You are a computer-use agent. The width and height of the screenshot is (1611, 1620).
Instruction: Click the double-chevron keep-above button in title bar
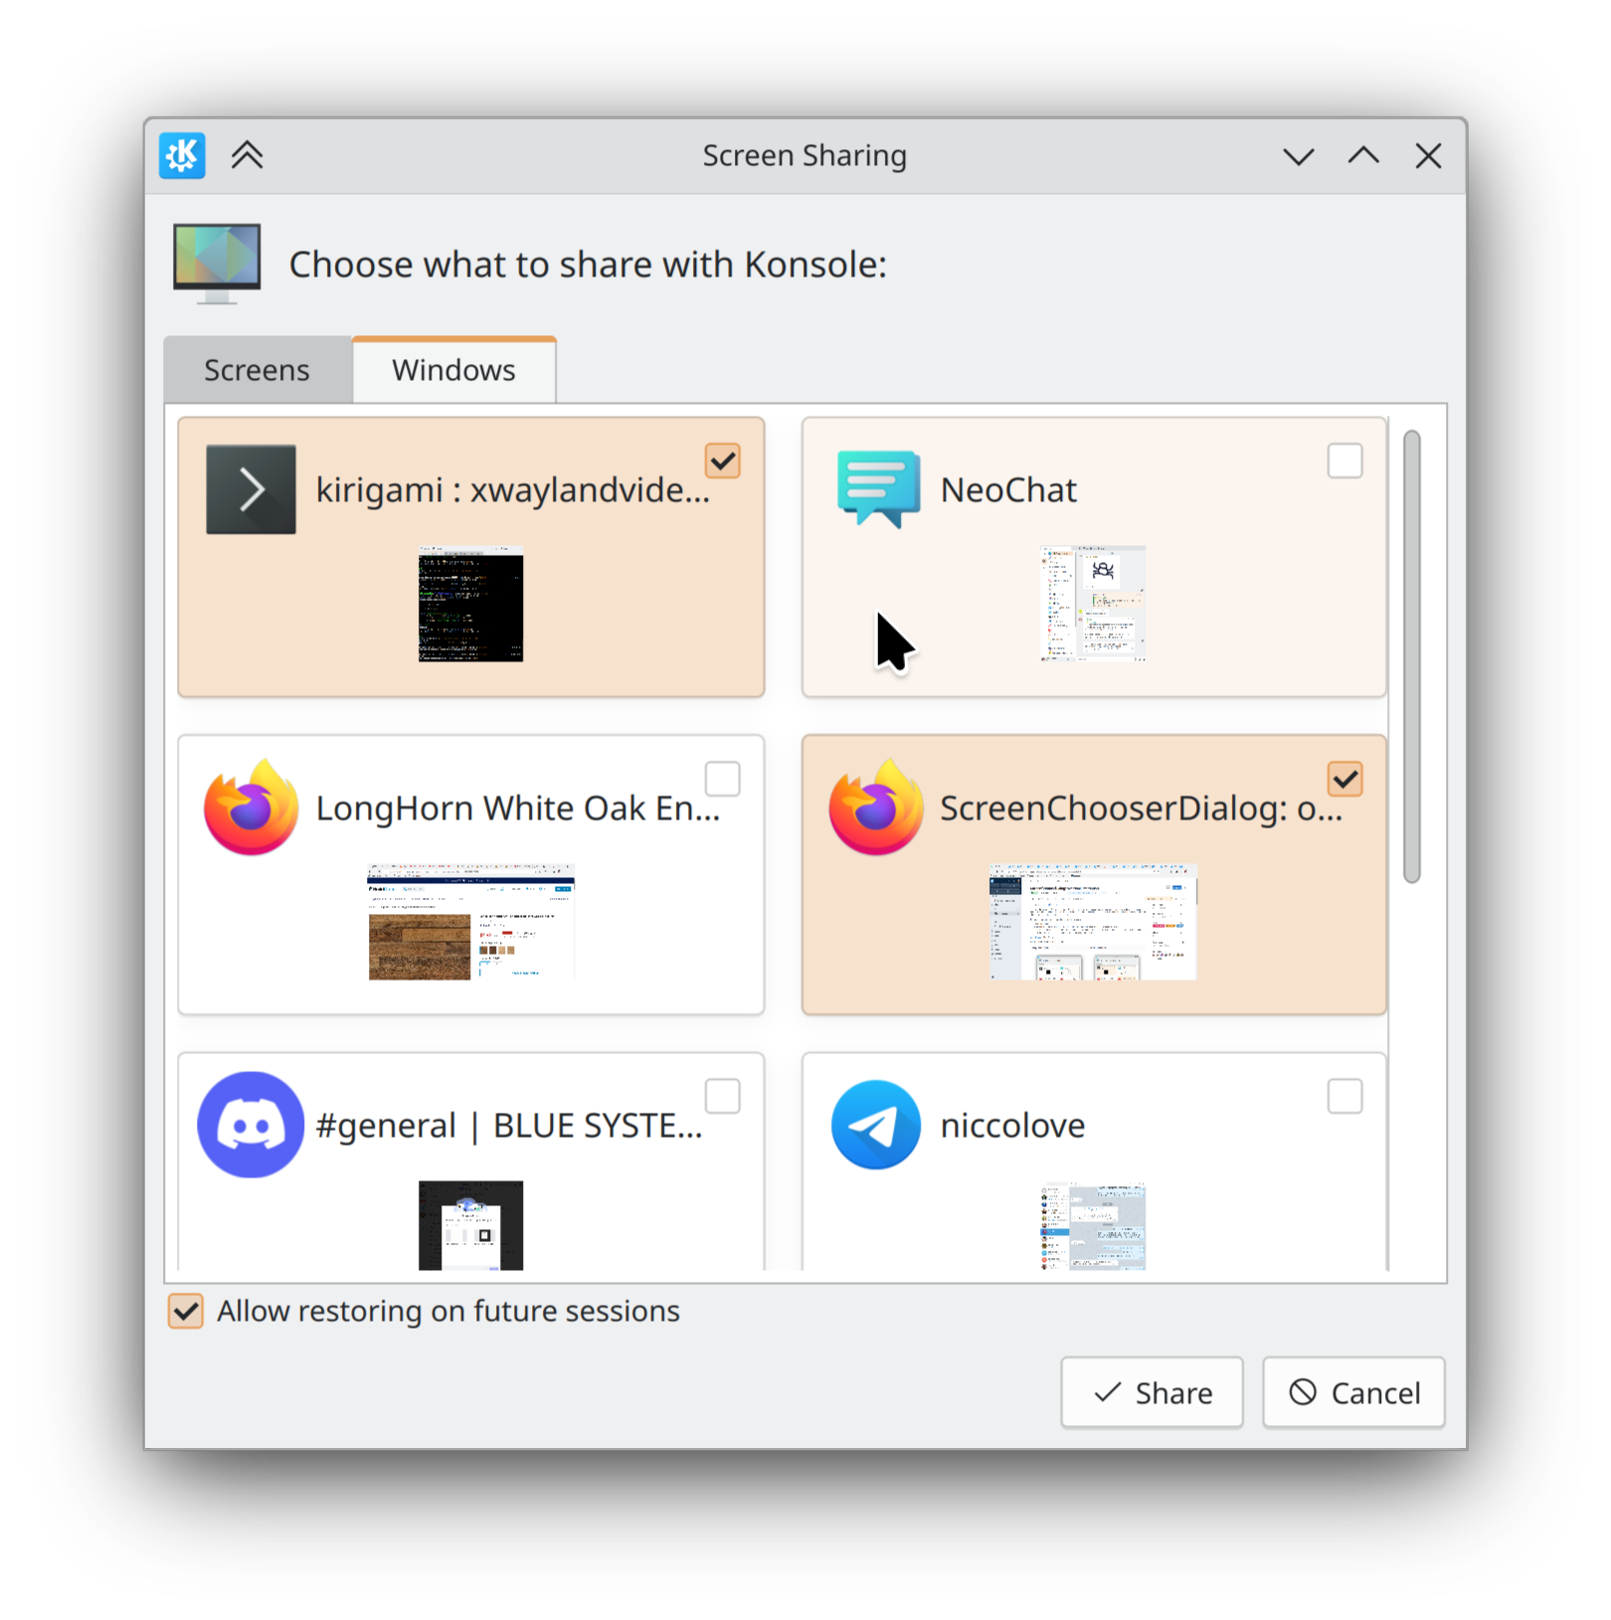[x=248, y=156]
